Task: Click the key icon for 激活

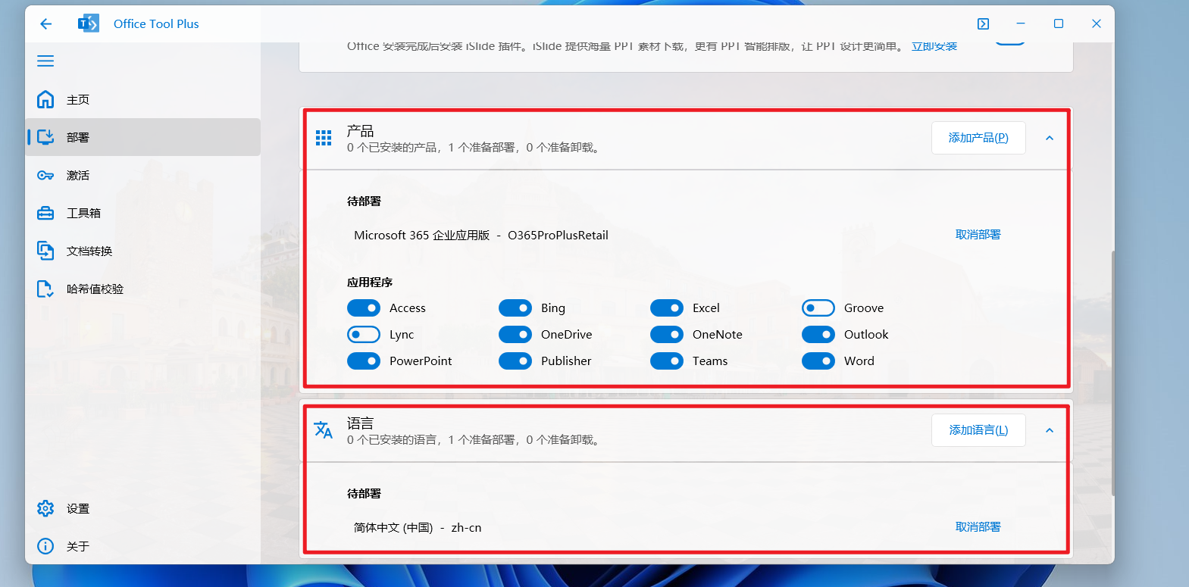Action: click(45, 175)
